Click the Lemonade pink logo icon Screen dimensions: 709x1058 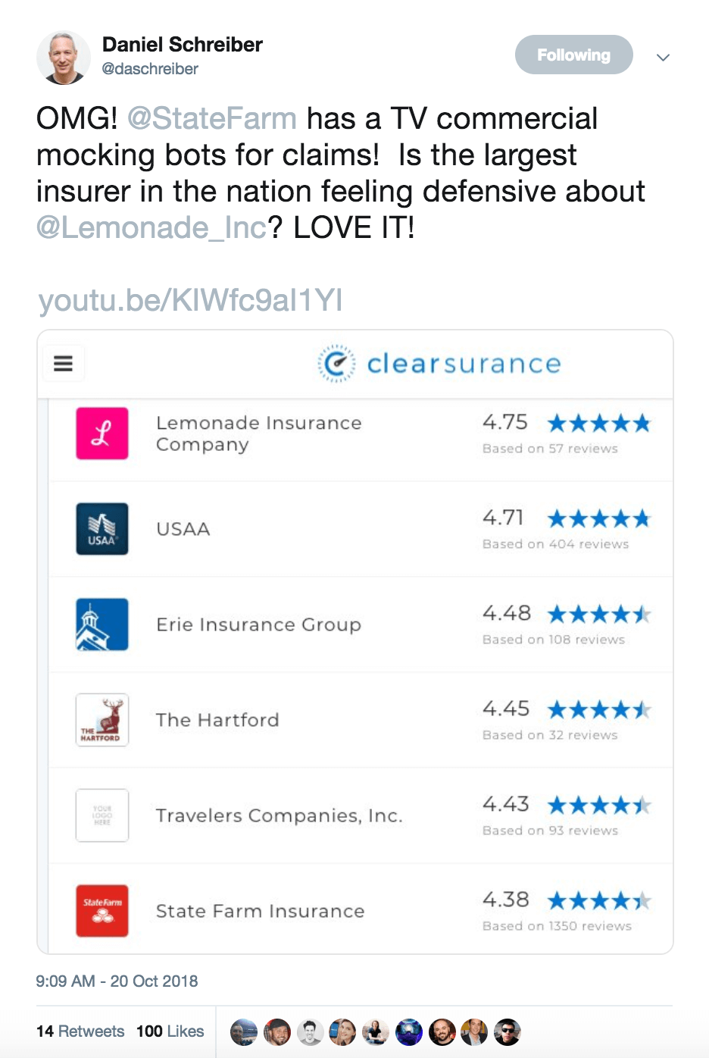point(102,434)
